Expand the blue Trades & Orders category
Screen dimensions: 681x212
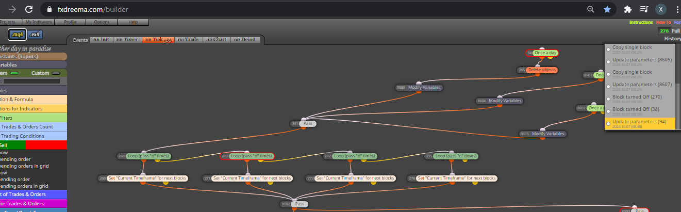(34, 194)
